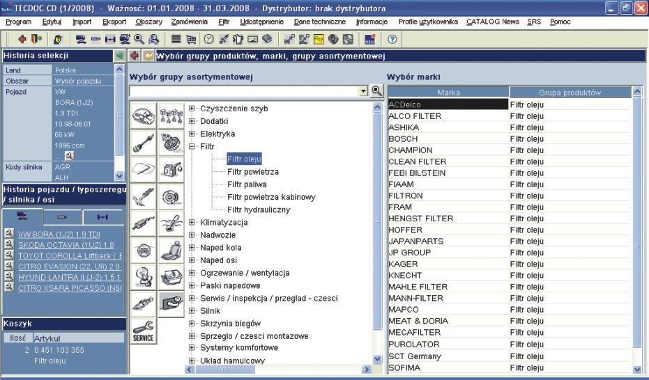The height and width of the screenshot is (380, 649).
Task: Expand the Dodatki tree node
Action: click(192, 121)
